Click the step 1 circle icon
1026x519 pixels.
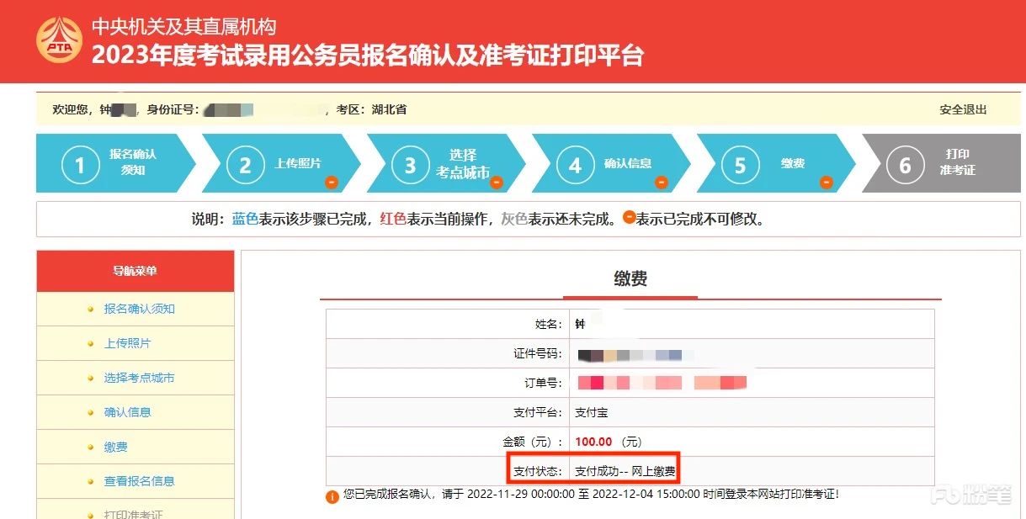[x=80, y=165]
